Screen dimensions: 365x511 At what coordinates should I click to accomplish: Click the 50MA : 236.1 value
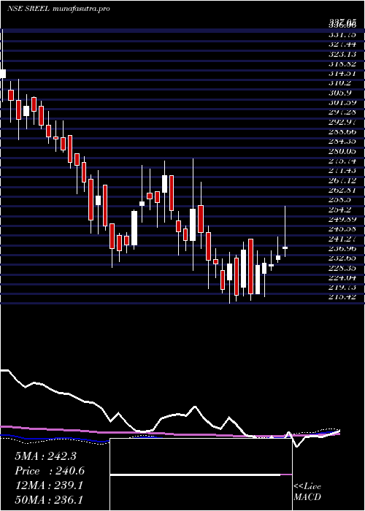click(49, 500)
